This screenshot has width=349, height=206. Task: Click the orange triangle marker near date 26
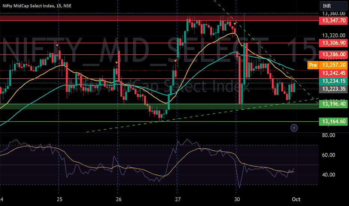(x=116, y=63)
